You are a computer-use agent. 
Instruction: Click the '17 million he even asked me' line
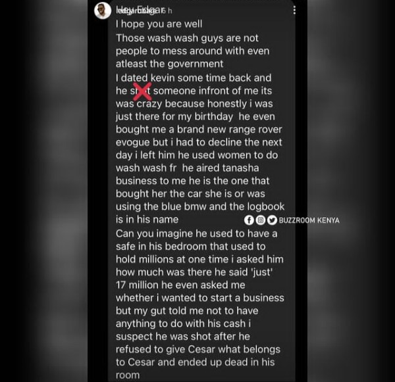click(180, 285)
